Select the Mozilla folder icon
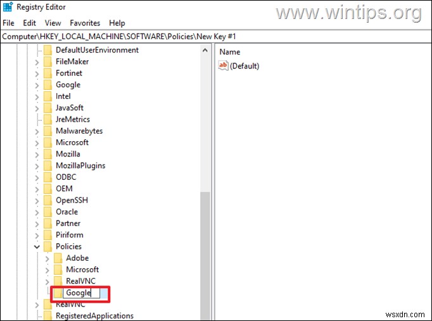 48,154
